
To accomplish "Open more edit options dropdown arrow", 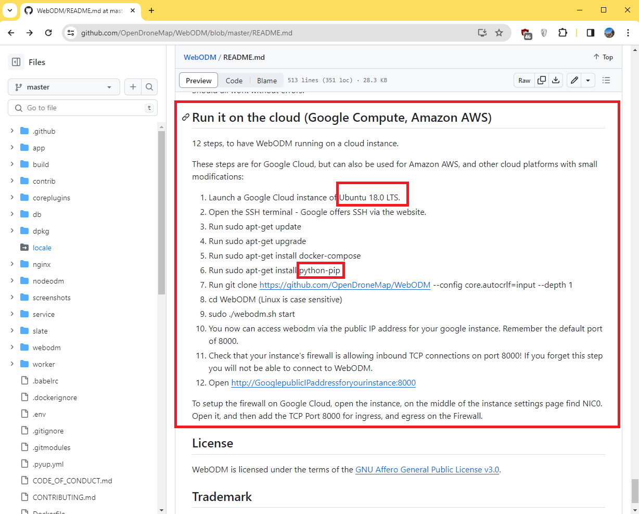I will (588, 80).
